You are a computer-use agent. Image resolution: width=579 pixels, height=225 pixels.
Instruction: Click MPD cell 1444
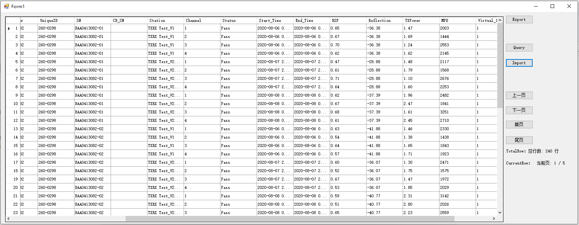(x=458, y=36)
